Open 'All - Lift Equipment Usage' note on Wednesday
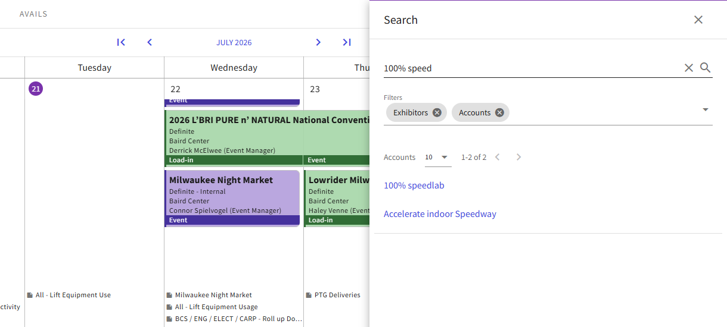 [212, 307]
